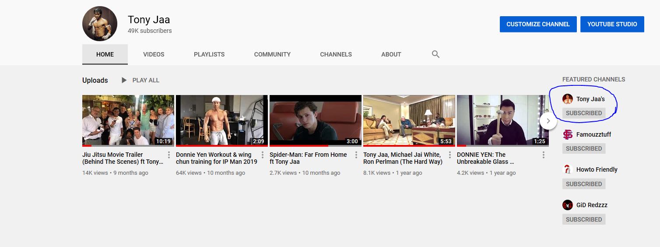Screen dimensions: 660x247
Task: Click the Tony Jaa's featured channel name
Action: pos(590,99)
